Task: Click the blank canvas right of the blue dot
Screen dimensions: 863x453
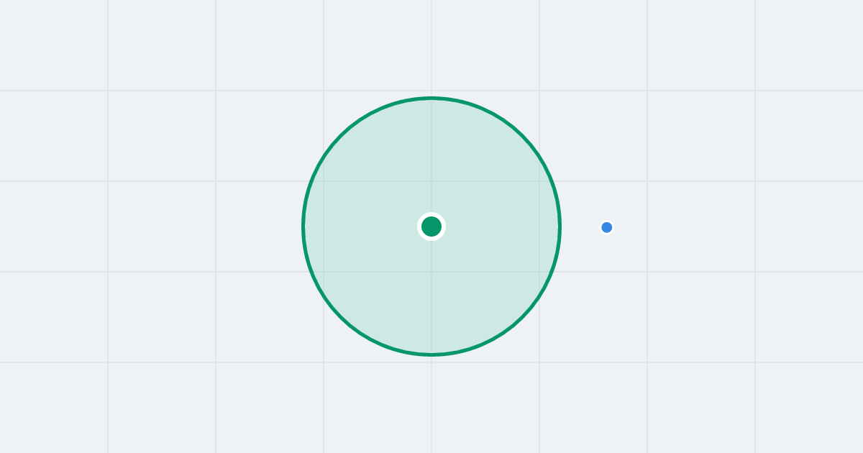Action: click(x=719, y=227)
